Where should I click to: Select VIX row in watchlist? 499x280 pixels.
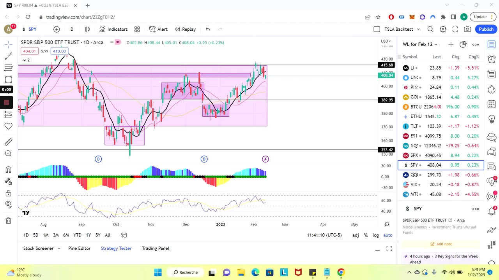tap(441, 184)
